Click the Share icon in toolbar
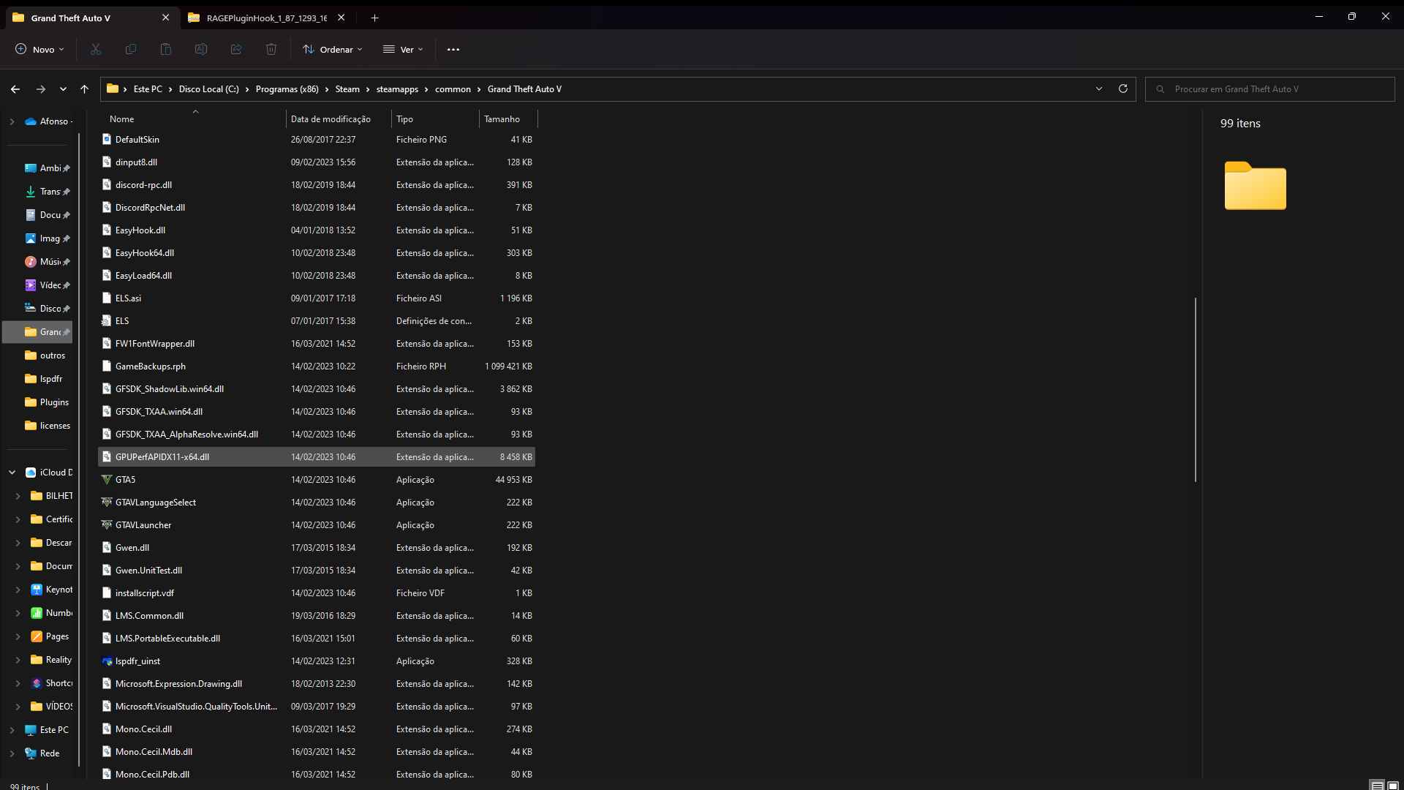The width and height of the screenshot is (1404, 790). coord(236,49)
